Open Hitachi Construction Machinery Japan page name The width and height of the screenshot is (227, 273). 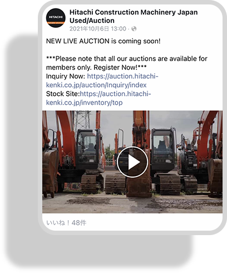[134, 12]
